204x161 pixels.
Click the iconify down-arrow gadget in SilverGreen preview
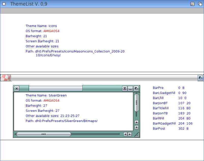pos(125,88)
